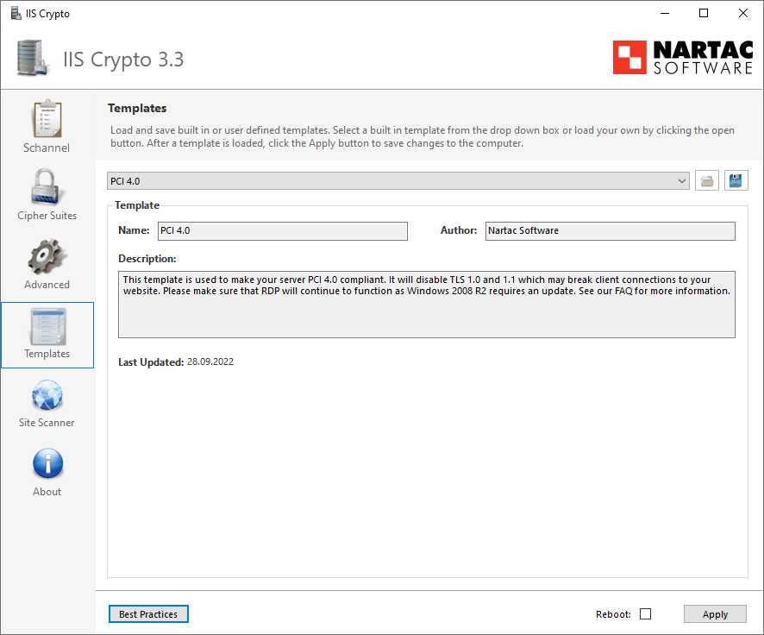
Task: Maximize the IIS Crypto window
Action: click(704, 13)
